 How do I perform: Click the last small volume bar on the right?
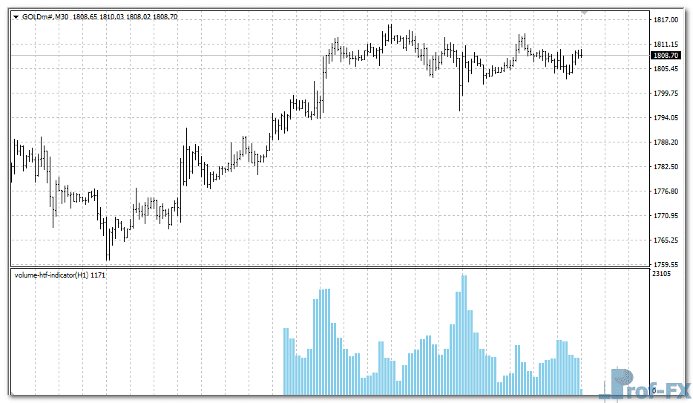click(x=581, y=391)
